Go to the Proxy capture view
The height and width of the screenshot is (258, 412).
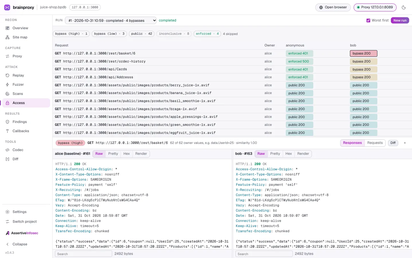[x=26, y=56]
